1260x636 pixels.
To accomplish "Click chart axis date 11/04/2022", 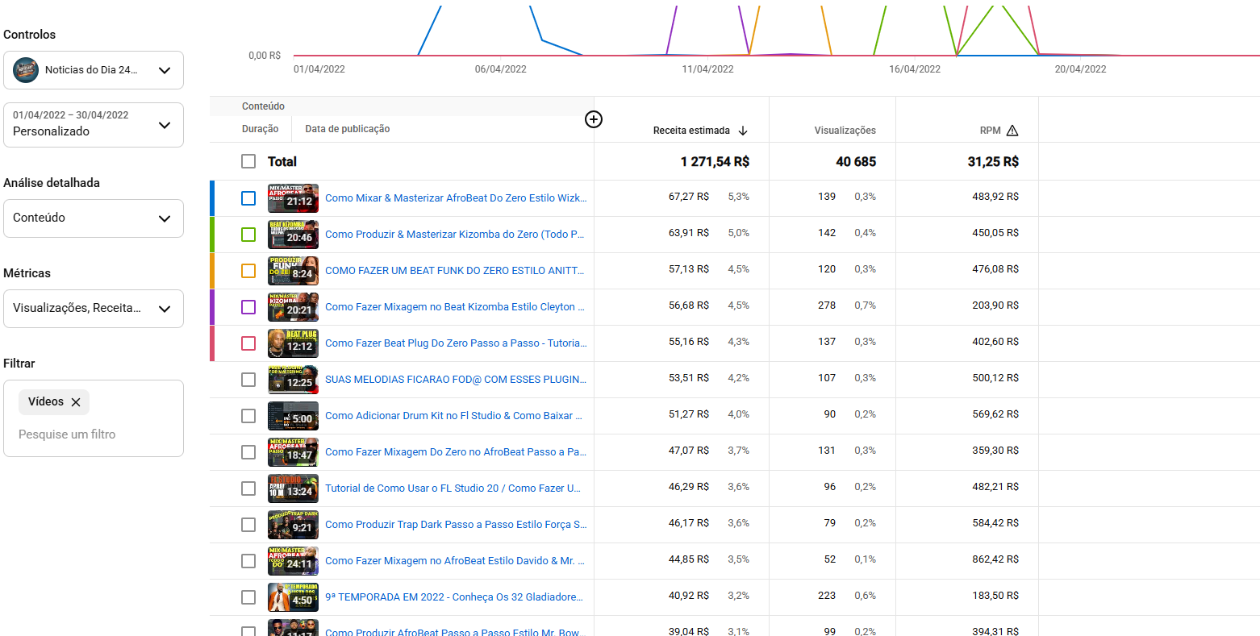I will coord(707,69).
